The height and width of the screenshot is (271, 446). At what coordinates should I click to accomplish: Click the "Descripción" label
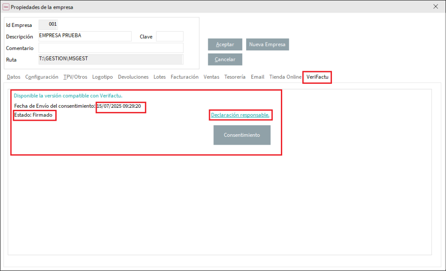(20, 37)
